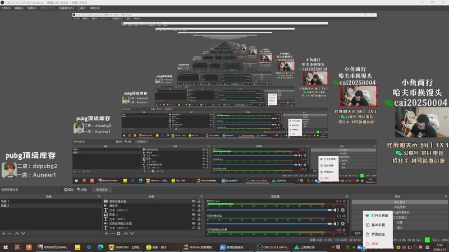Click the 取消激活 button in source toolbar

point(102,190)
